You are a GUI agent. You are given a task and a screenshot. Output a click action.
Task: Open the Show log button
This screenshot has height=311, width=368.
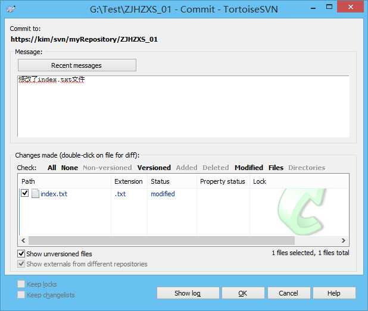[x=188, y=293]
